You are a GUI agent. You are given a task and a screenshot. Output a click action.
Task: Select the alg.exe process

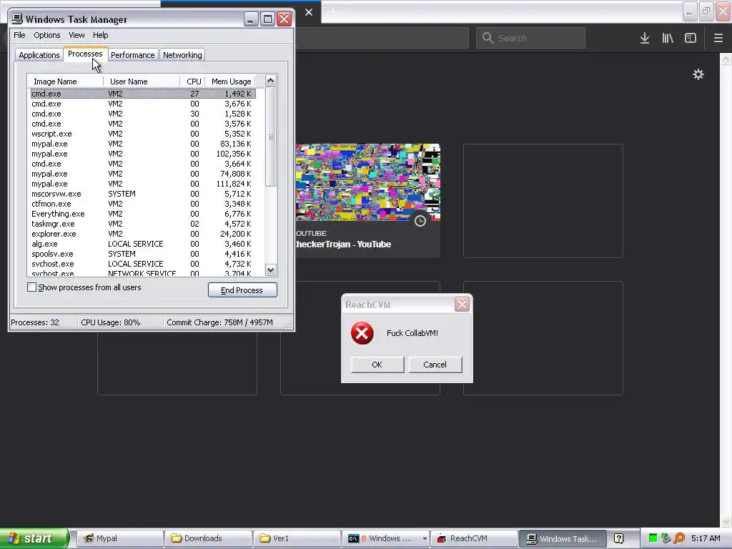click(x=143, y=244)
